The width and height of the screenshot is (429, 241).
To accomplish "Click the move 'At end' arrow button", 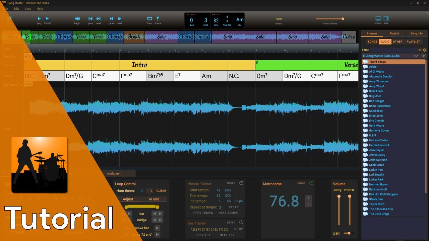I will pos(157,234).
